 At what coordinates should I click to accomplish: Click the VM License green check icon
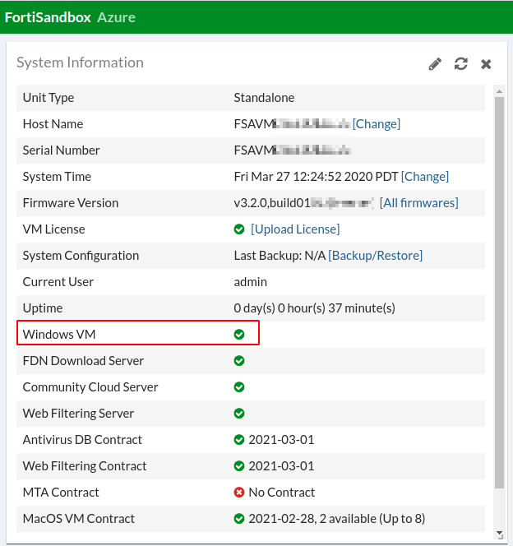pos(239,229)
